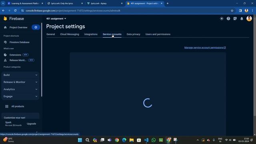Open Chrome three-dot menu
Image resolution: width=256 pixels, height=144 pixels.
point(252,11)
